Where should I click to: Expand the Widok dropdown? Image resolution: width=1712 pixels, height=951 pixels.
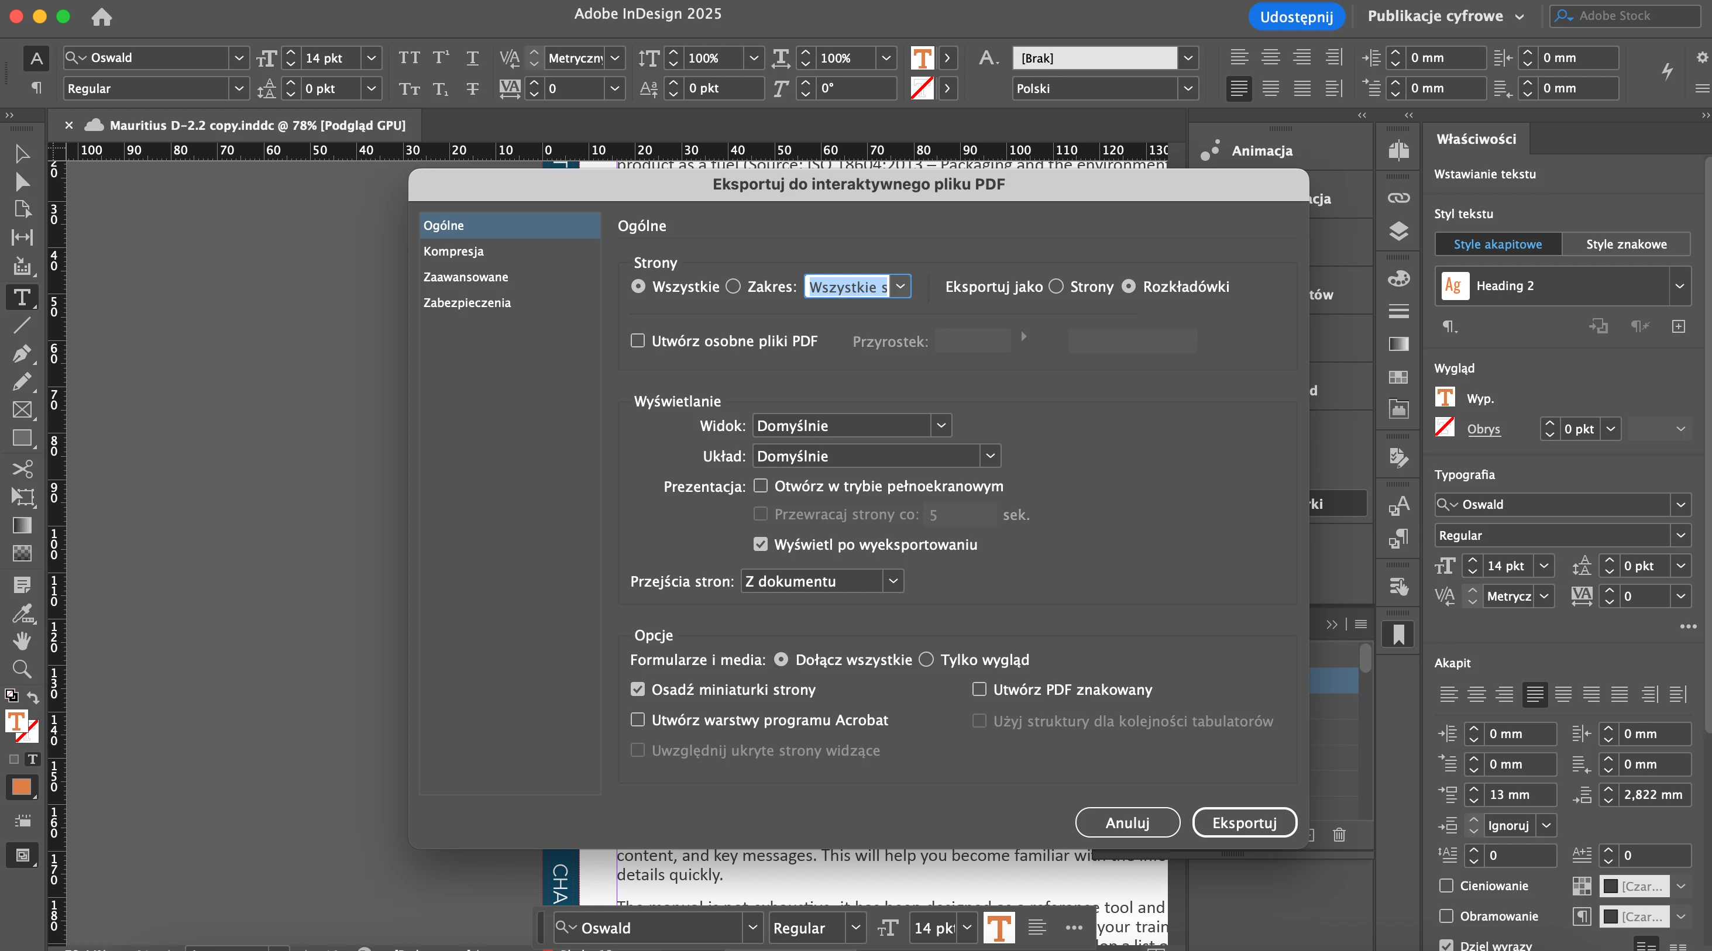click(x=940, y=426)
